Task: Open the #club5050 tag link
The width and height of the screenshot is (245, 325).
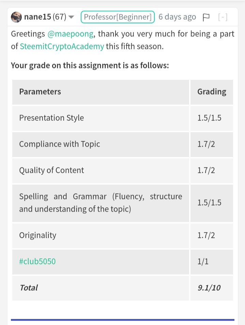Action: tap(37, 261)
